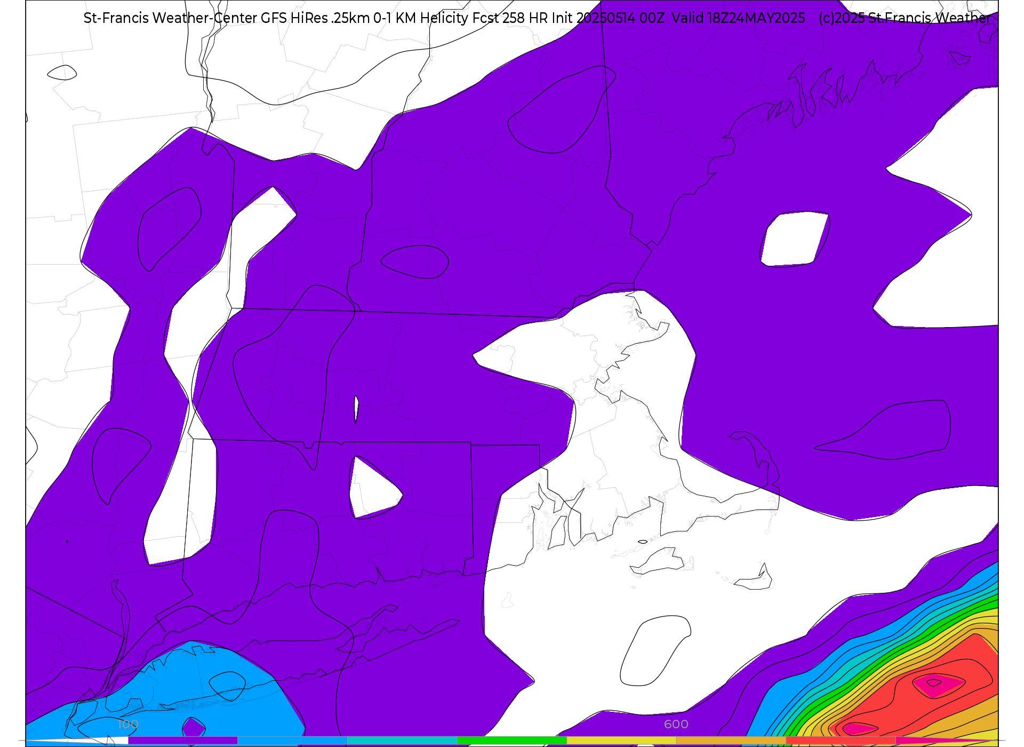Screen dimensions: 1024x747
Task: Click the 'GFS HiRes .25km' model text
Action: click(315, 18)
